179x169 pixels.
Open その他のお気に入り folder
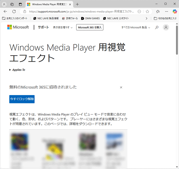(x=165, y=18)
